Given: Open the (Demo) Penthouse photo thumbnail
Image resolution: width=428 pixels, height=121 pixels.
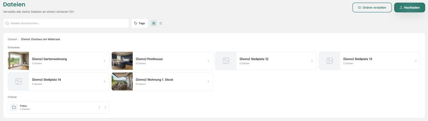Looking at the screenshot, I should [x=122, y=61].
